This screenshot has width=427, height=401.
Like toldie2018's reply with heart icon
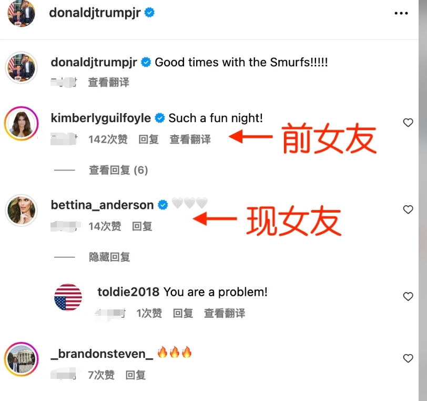pyautogui.click(x=408, y=296)
